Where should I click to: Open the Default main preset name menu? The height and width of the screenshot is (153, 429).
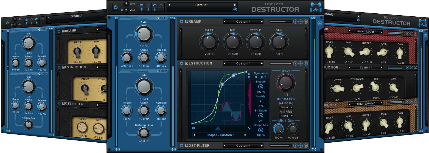(202, 5)
